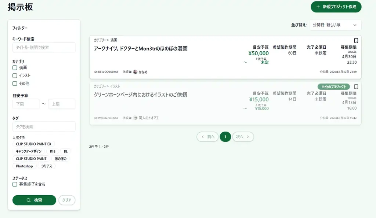
Task: Click the 下限 budget input field
Action: tap(26, 104)
